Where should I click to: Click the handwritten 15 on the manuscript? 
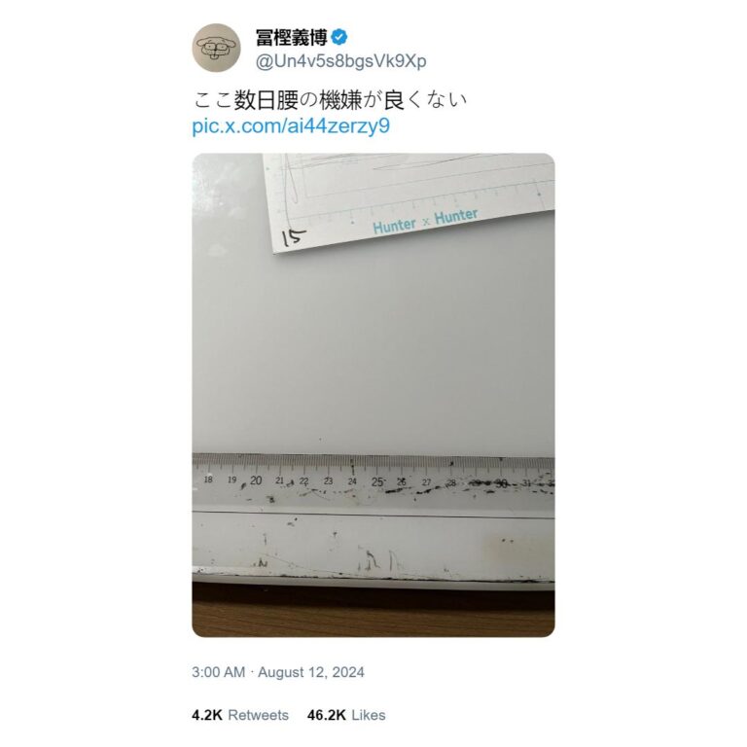click(294, 237)
